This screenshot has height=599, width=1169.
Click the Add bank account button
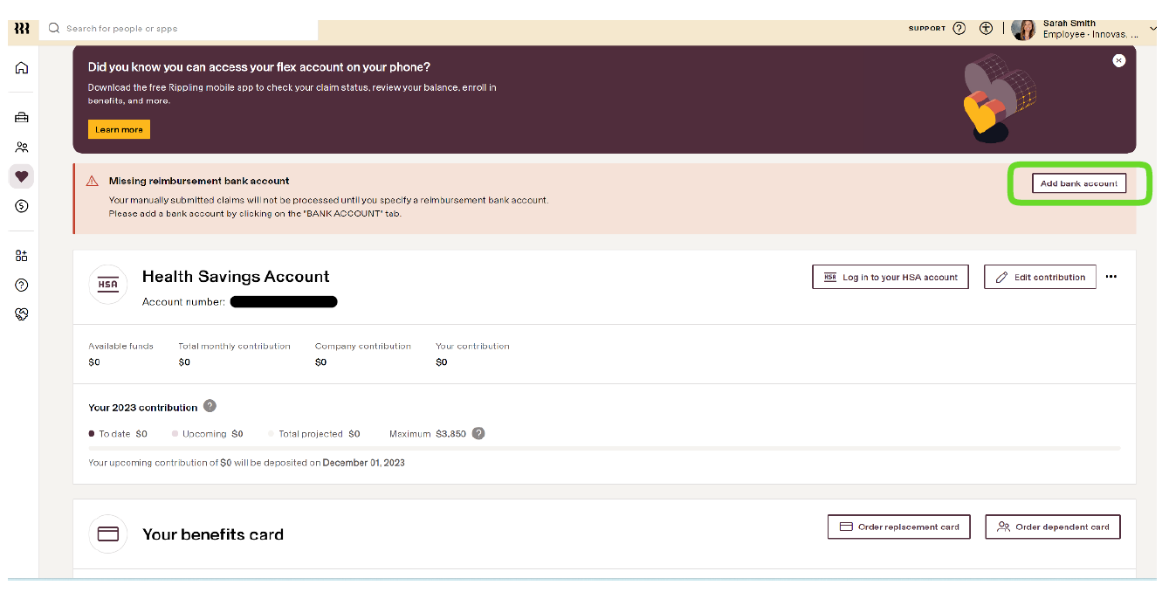[x=1079, y=183]
